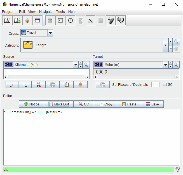Open the Group Travel dropdown
The height and width of the screenshot is (175, 183).
pos(50,33)
